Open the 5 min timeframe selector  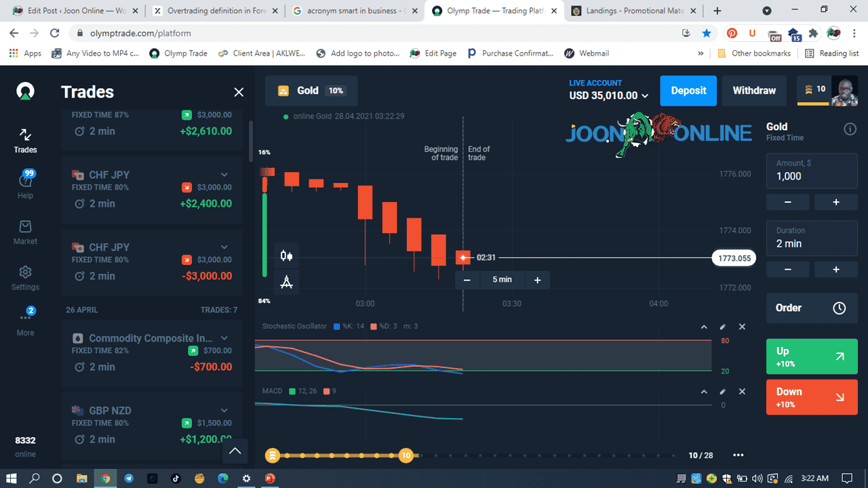coord(502,280)
